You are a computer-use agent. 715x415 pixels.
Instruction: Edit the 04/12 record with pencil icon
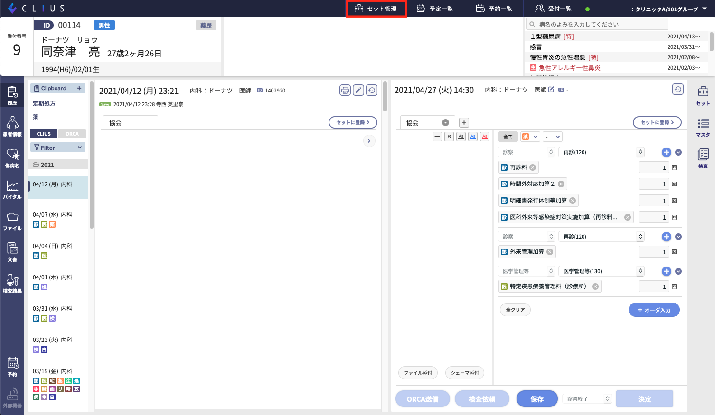coord(358,90)
